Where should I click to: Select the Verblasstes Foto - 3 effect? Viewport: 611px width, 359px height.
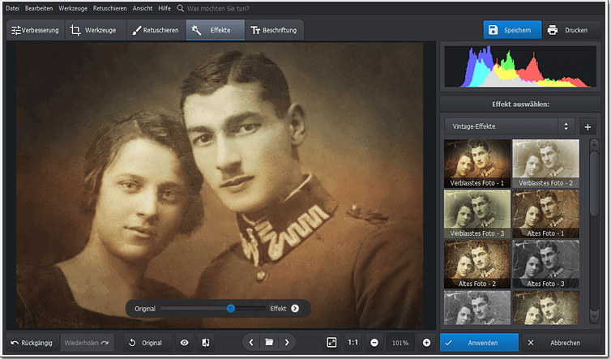477,214
